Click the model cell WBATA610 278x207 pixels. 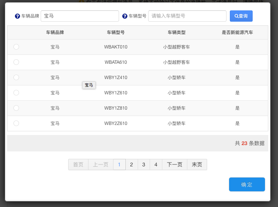[116, 62]
